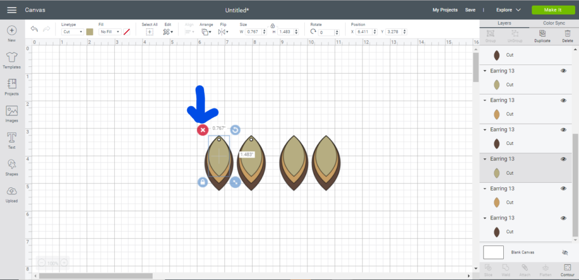This screenshot has width=579, height=280.
Task: Create a New project from sidebar
Action: pos(12,33)
